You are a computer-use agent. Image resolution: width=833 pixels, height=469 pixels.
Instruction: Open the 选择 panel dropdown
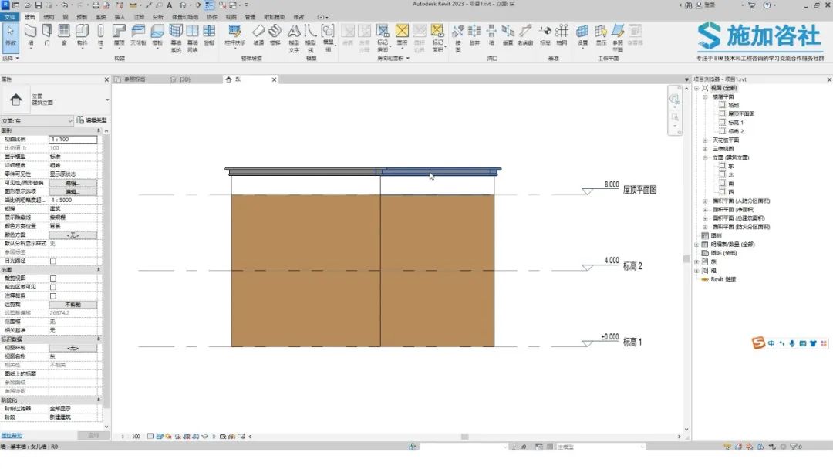pos(11,58)
